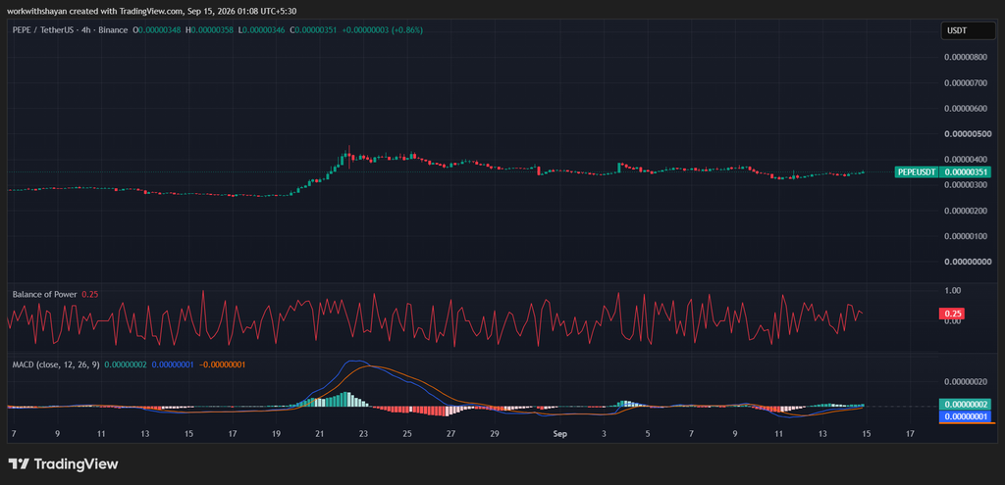
Task: Click the 0.25 value beside Balance of Power
Action: [x=89, y=294]
